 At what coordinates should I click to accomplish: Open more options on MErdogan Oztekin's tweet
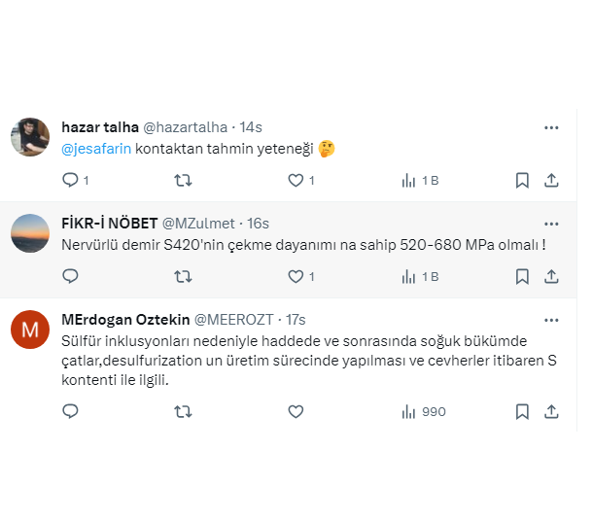tap(551, 319)
